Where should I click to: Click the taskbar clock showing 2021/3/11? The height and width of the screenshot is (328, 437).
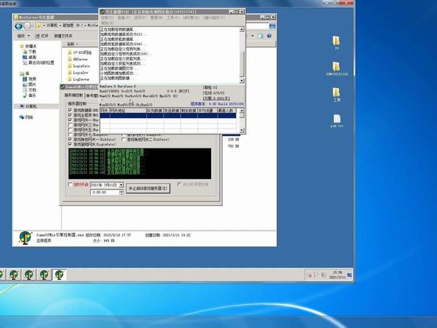[337, 275]
